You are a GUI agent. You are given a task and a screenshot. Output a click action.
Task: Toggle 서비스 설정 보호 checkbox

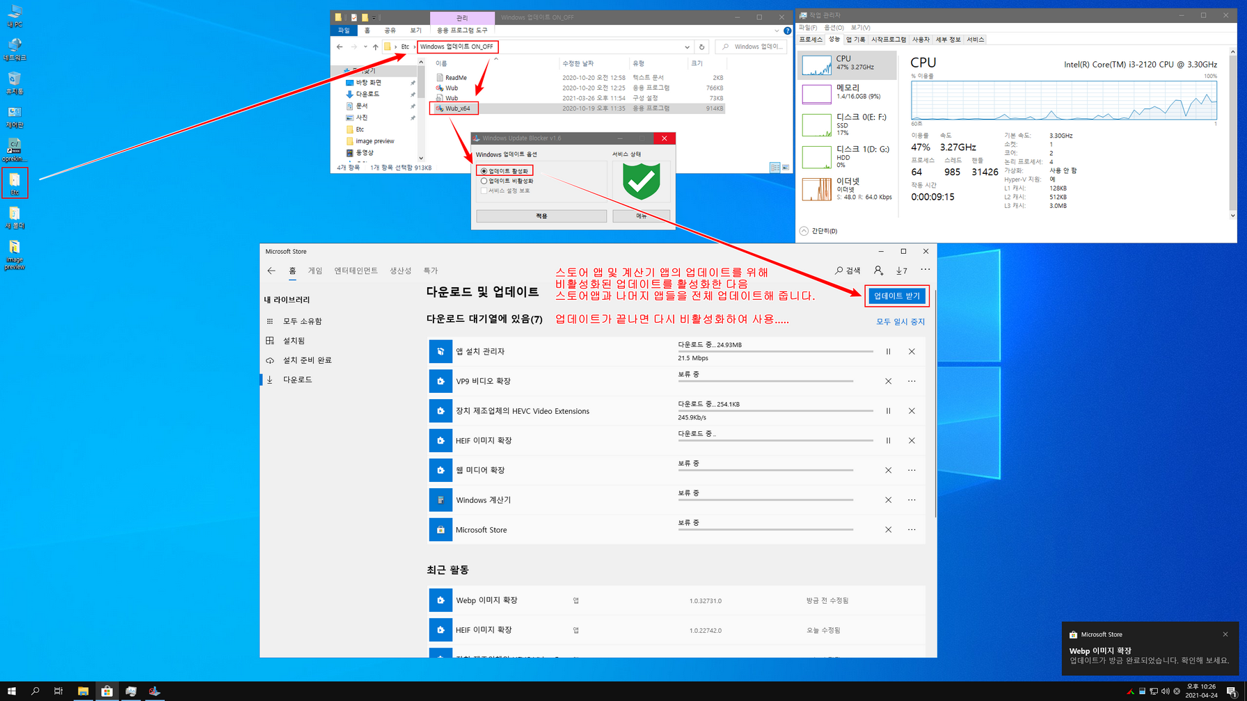[484, 191]
